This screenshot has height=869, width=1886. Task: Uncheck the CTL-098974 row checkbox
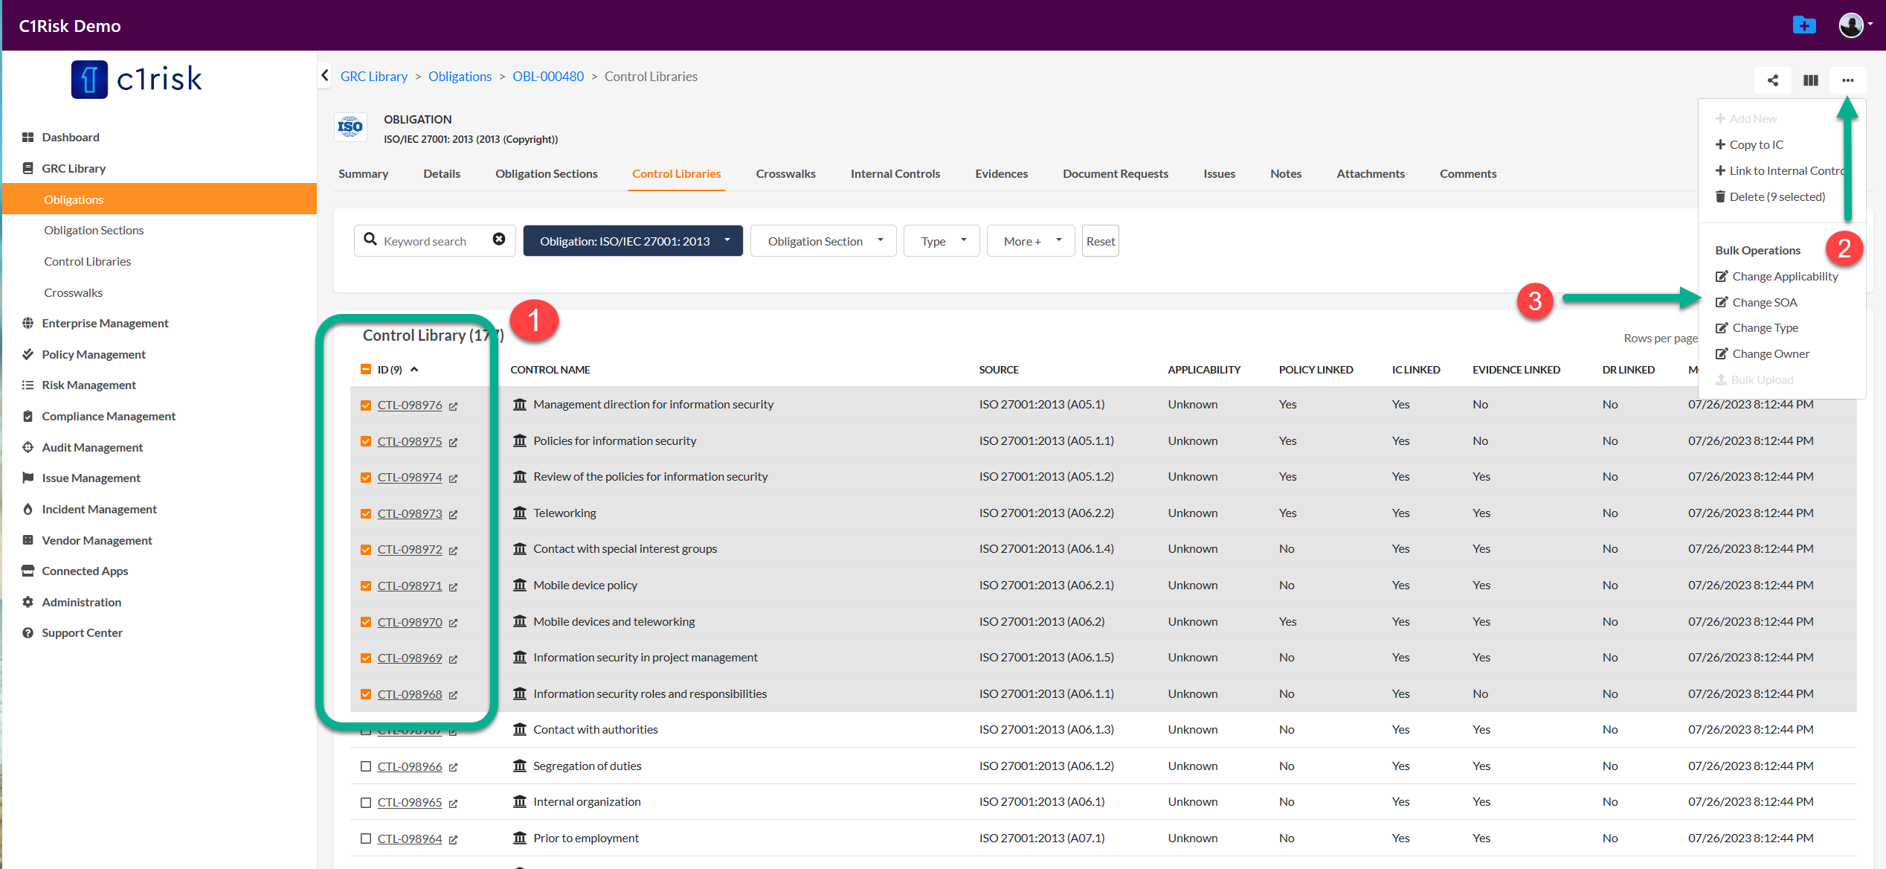pyautogui.click(x=366, y=478)
